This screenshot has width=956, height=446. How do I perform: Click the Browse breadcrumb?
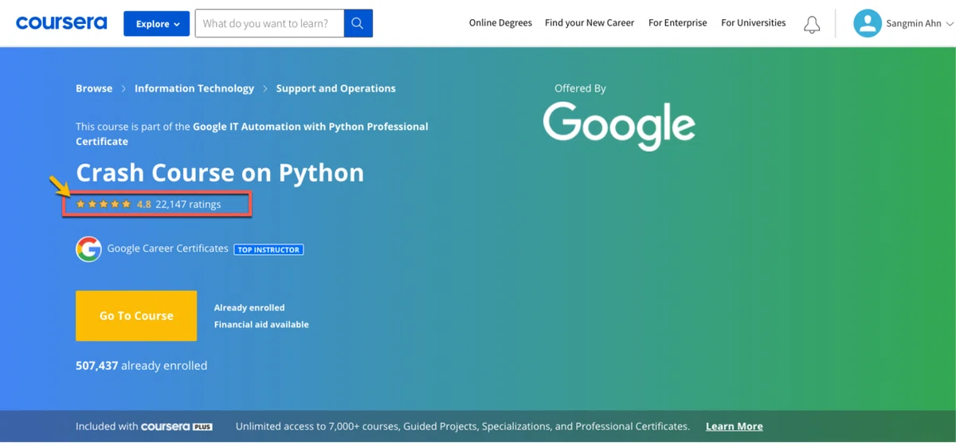94,88
